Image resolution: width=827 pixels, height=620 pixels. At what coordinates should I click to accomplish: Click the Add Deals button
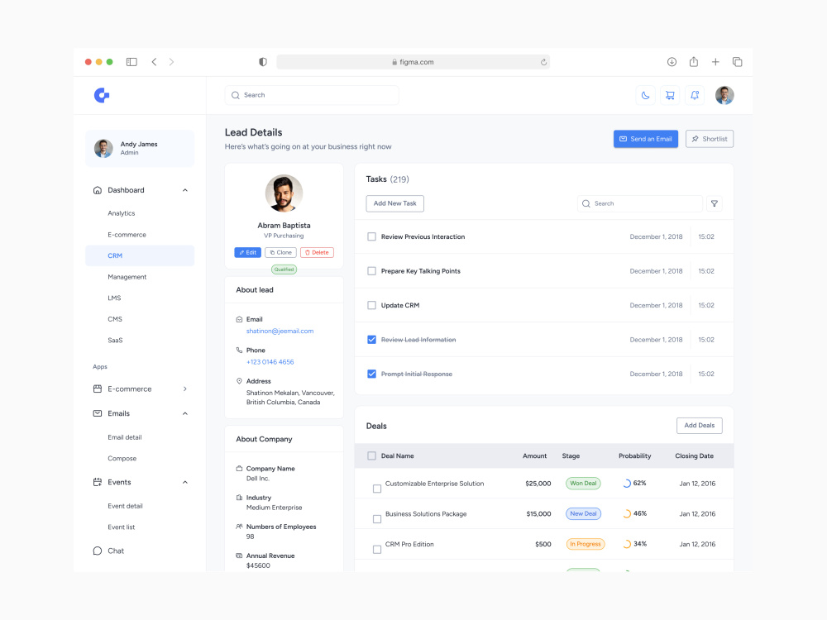pos(700,426)
